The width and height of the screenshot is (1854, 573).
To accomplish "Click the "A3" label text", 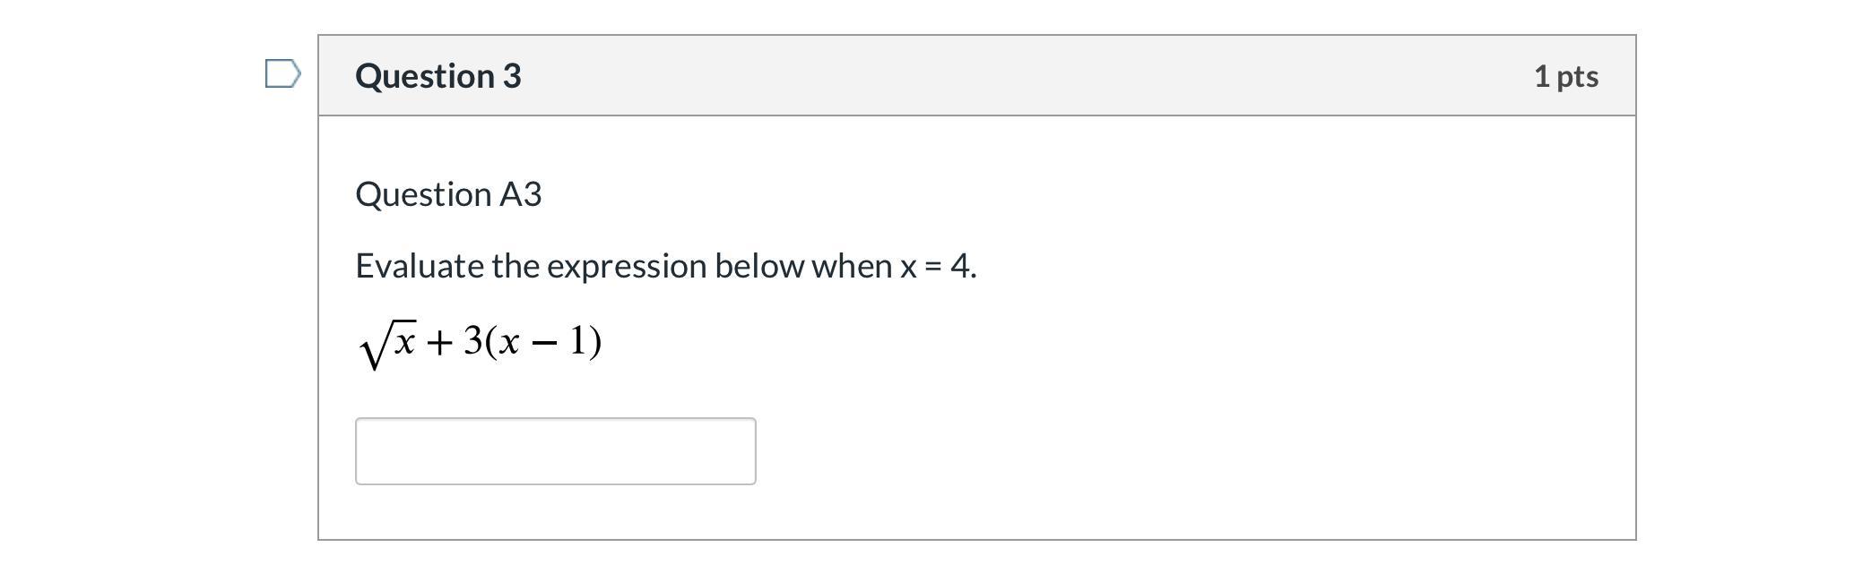I will [x=520, y=194].
